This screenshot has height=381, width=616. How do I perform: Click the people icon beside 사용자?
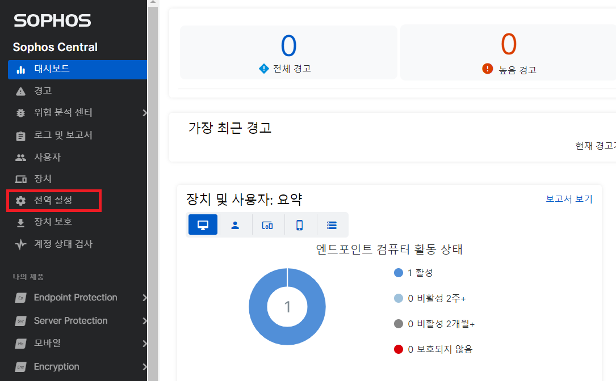(20, 158)
